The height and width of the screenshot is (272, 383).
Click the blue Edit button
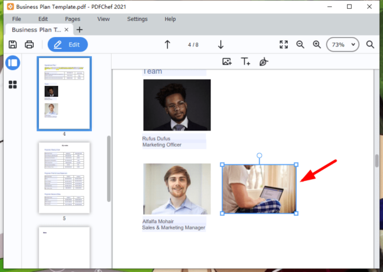pyautogui.click(x=68, y=45)
